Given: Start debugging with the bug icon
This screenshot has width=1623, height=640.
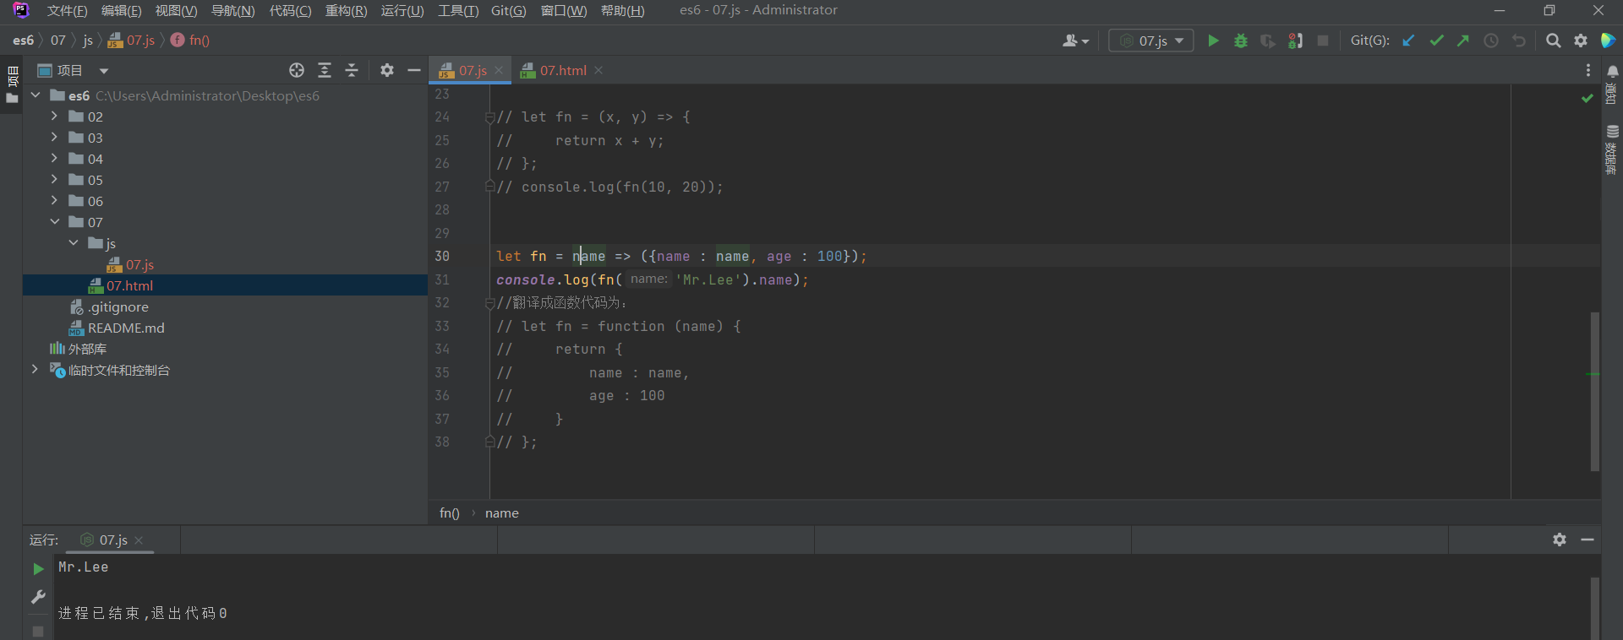Looking at the screenshot, I should 1241,41.
